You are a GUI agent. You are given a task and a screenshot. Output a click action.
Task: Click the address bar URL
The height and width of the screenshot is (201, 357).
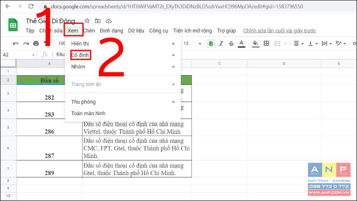click(177, 6)
